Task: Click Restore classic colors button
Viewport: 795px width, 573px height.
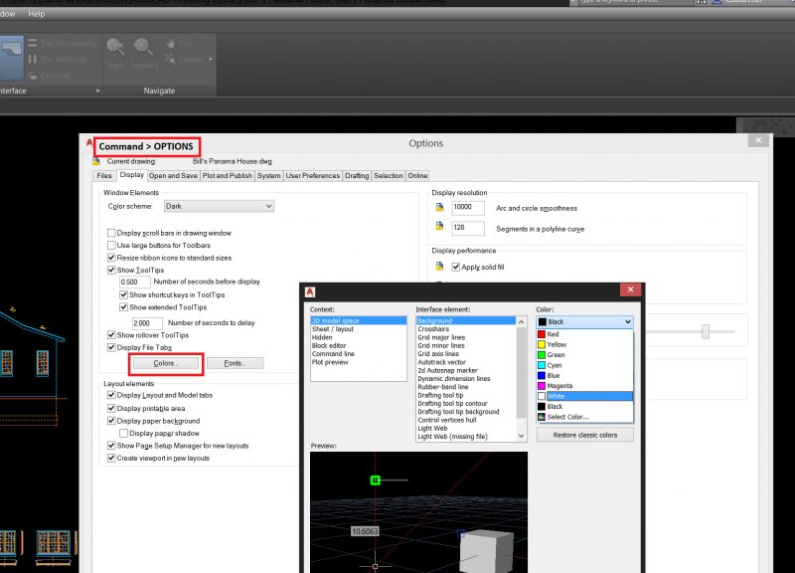Action: pos(585,435)
